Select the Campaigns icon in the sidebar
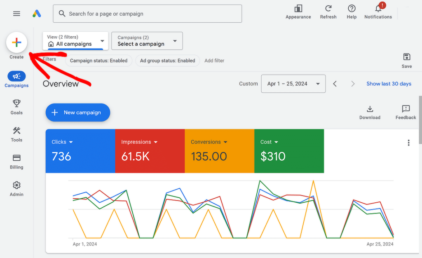 [16, 76]
